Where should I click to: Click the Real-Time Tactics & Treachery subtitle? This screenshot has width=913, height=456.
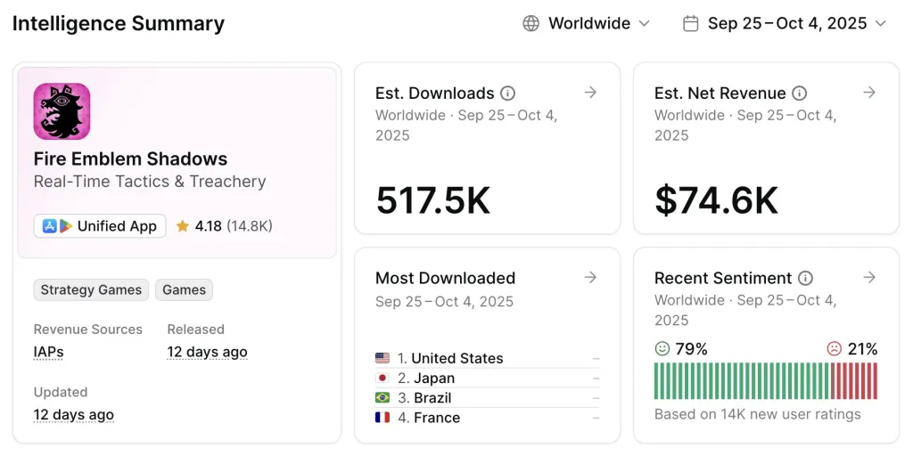[150, 182]
